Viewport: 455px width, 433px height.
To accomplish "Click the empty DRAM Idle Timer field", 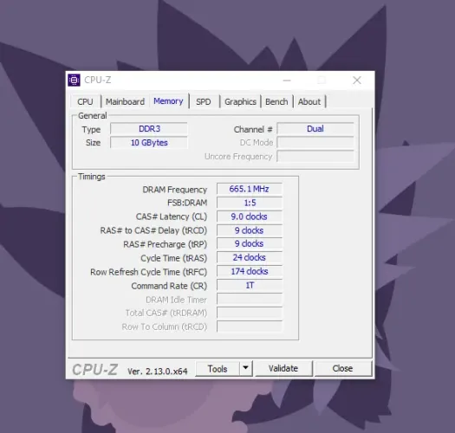I will click(x=250, y=299).
